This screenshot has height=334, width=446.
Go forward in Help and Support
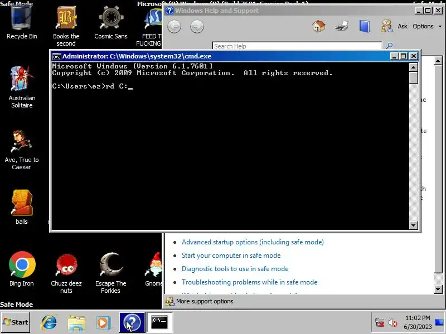tap(197, 26)
